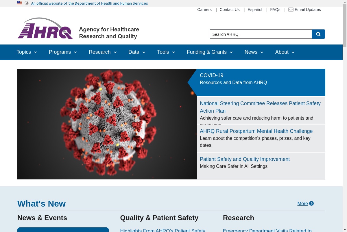
Task: Open the Contact Us link
Action: [x=230, y=10]
